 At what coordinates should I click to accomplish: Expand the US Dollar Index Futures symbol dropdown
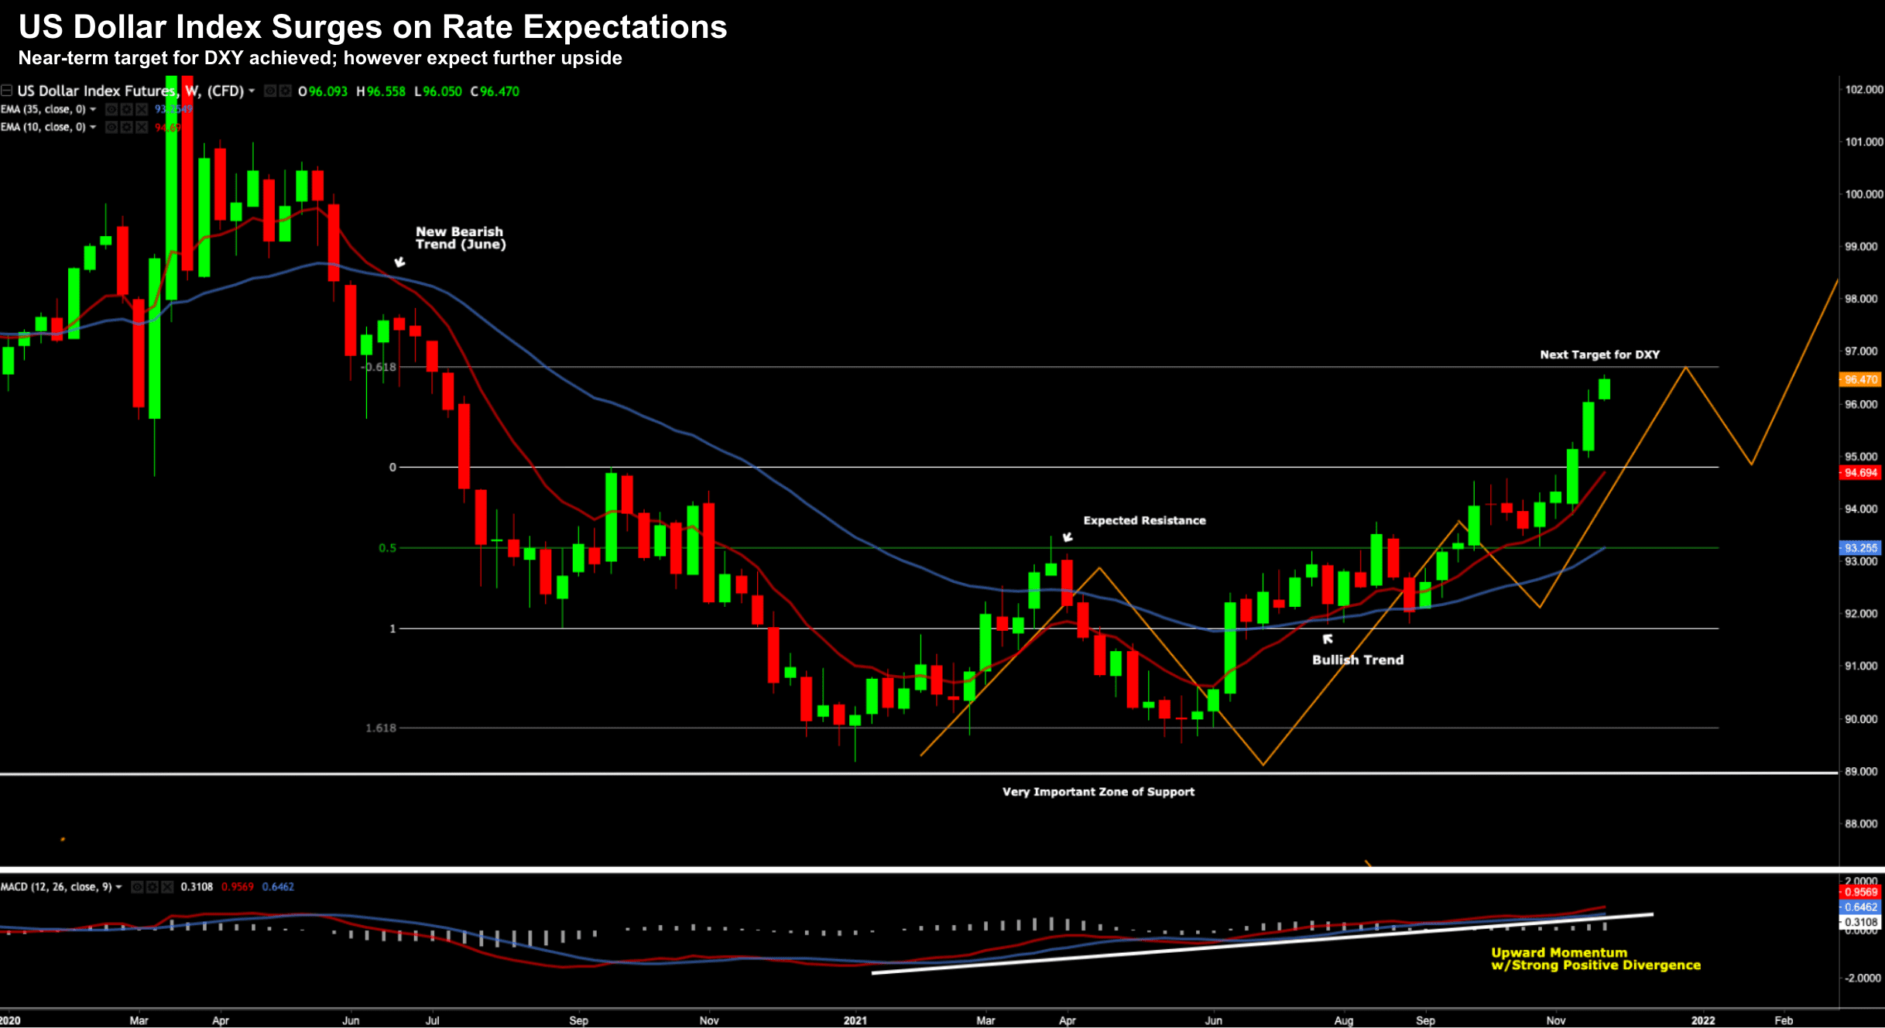(252, 91)
